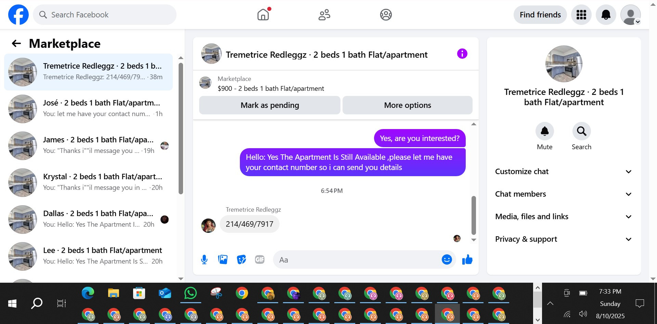Expand the Chat members section

coord(564,194)
